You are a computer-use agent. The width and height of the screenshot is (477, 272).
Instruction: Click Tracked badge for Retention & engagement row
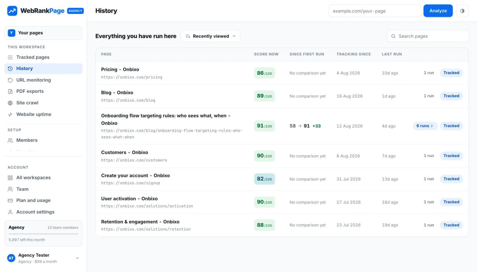[451, 225]
